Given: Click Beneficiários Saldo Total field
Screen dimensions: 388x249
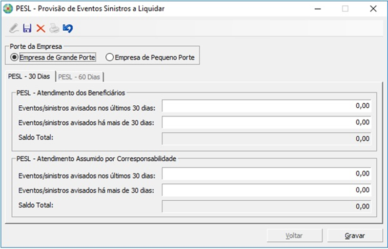Looking at the screenshot, I should (266, 138).
